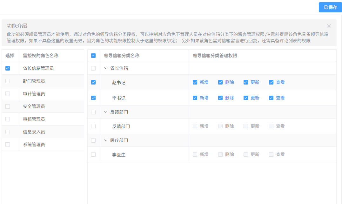342x204 pixels.
Task: Select the 系统管理员 role checkbox
Action: coord(8,145)
